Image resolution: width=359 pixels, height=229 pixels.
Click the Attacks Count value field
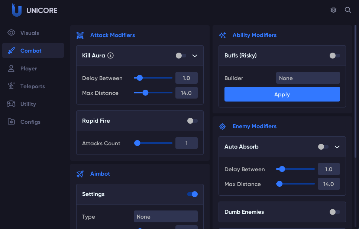(x=186, y=143)
